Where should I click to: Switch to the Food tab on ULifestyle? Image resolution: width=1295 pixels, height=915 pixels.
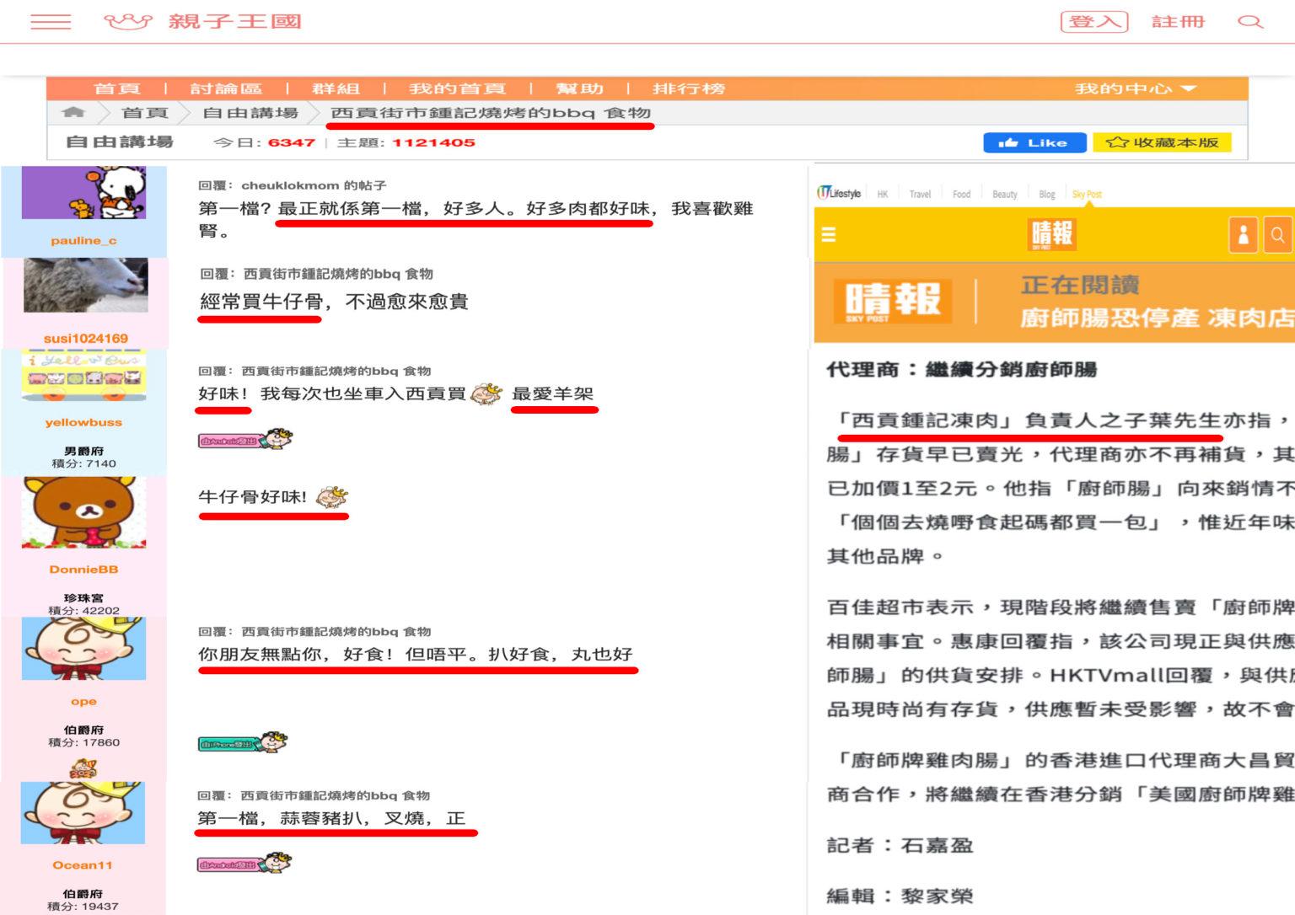[961, 194]
